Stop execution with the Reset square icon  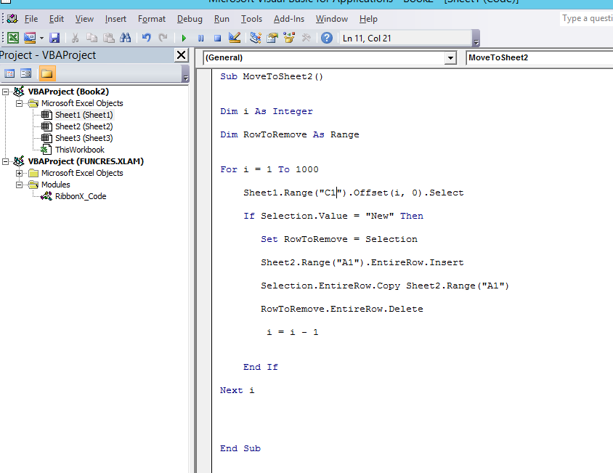217,38
